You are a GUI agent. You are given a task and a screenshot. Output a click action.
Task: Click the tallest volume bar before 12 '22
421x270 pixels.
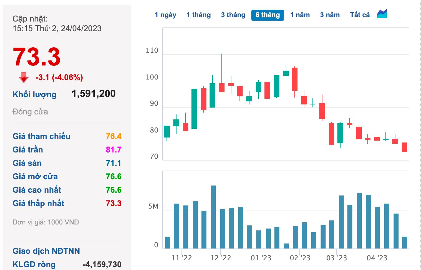[x=213, y=217]
